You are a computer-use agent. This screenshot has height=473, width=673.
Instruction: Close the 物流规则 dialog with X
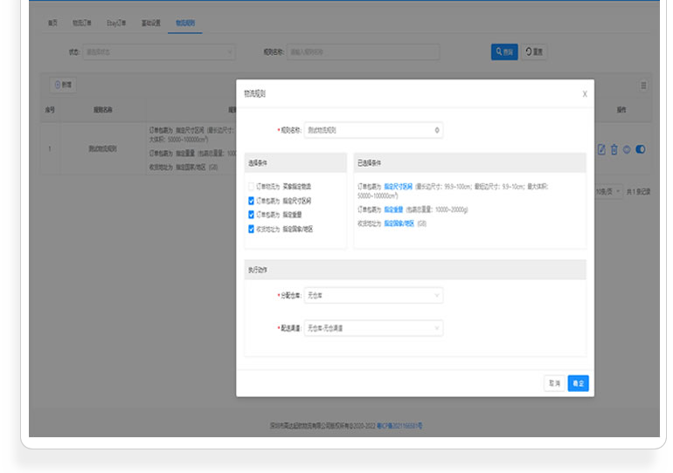coord(585,94)
